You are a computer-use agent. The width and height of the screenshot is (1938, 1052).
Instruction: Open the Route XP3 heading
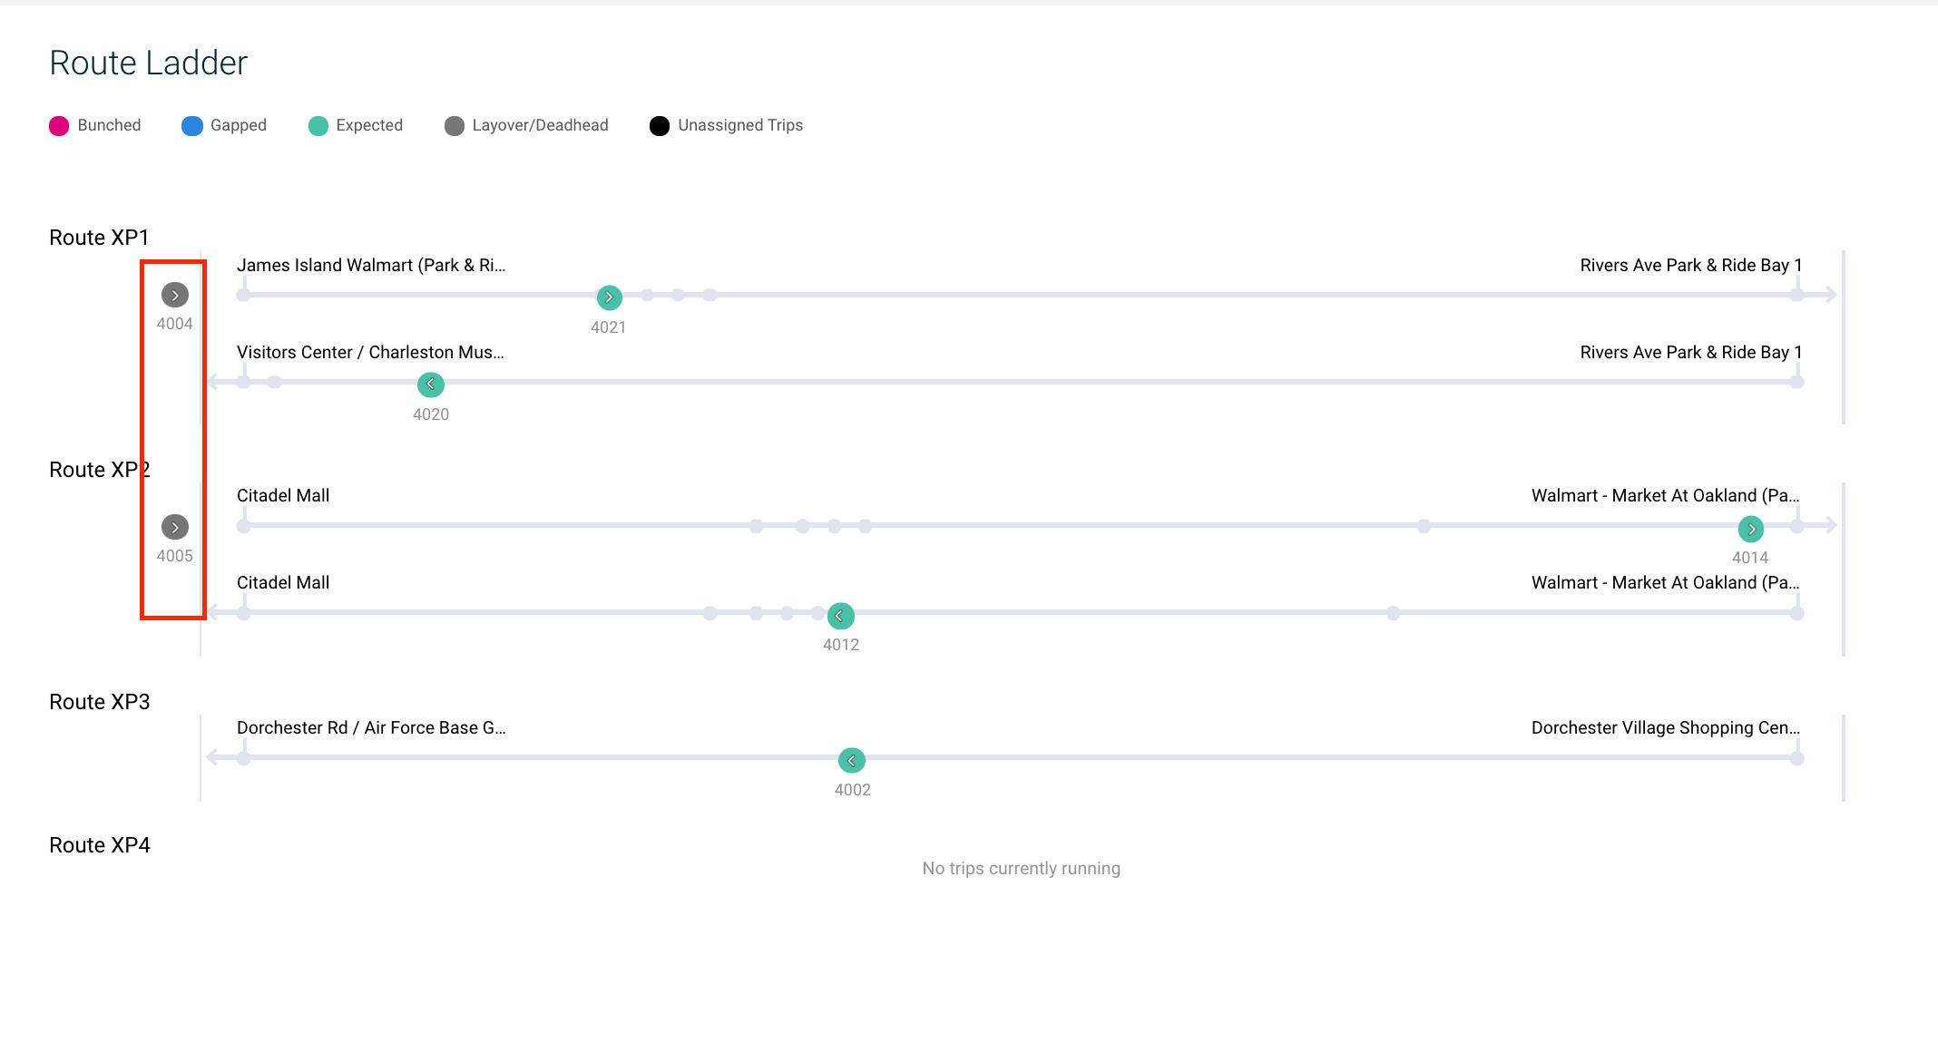[99, 702]
